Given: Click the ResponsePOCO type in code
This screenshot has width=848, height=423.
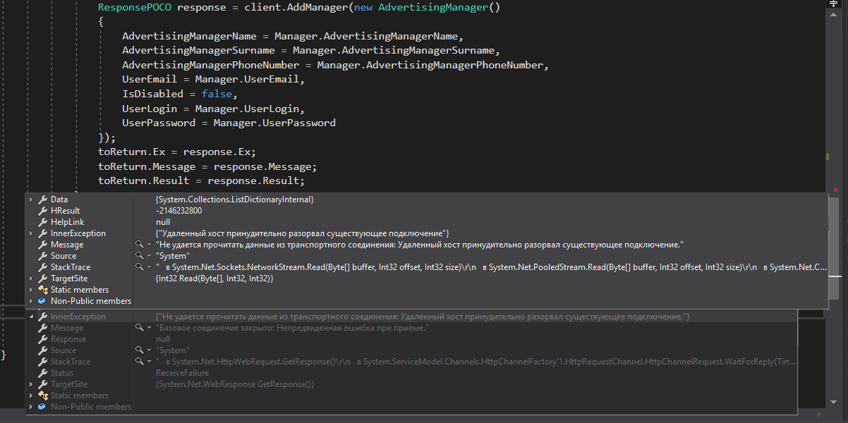Looking at the screenshot, I should click(134, 8).
